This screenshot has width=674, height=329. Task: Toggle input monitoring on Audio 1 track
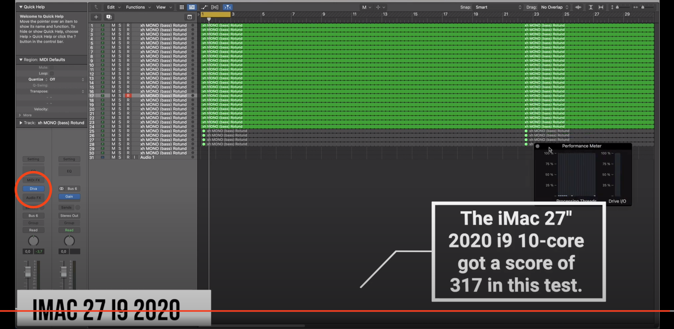[x=134, y=157]
